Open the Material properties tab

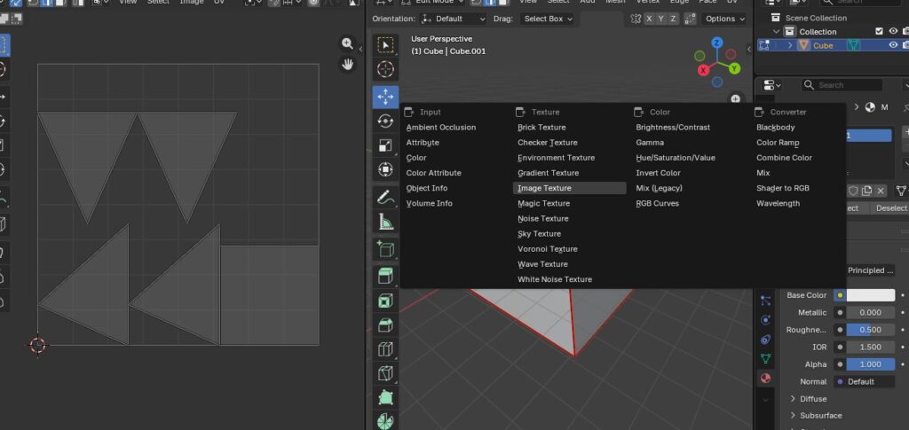(x=765, y=379)
